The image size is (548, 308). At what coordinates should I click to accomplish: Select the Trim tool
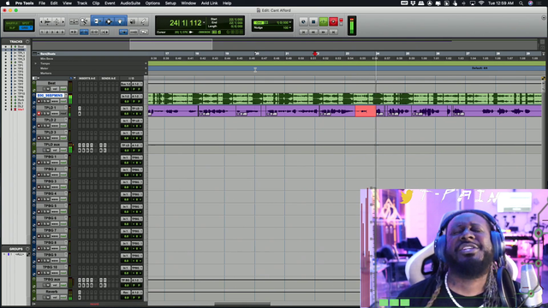(x=98, y=21)
